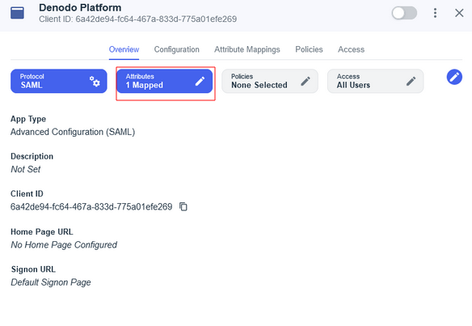The height and width of the screenshot is (326, 472).
Task: Open the Access tab
Action: tap(351, 49)
